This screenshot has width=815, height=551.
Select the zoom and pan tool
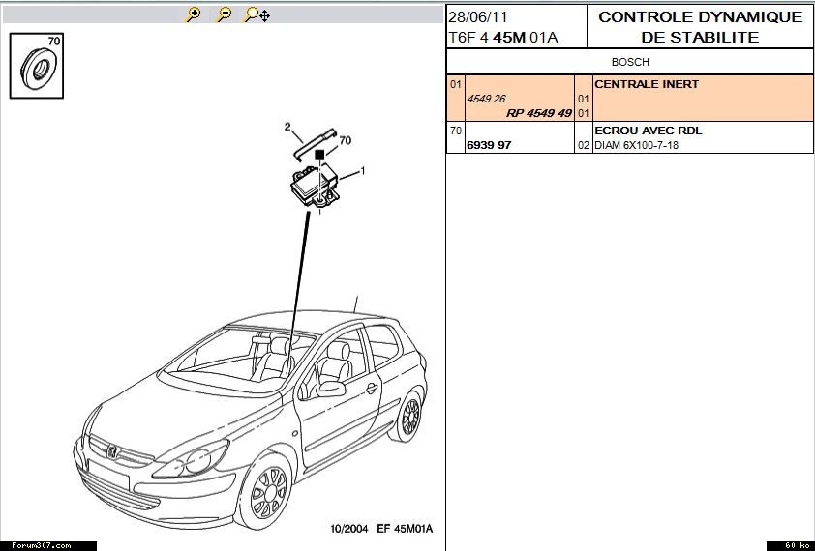pos(257,14)
